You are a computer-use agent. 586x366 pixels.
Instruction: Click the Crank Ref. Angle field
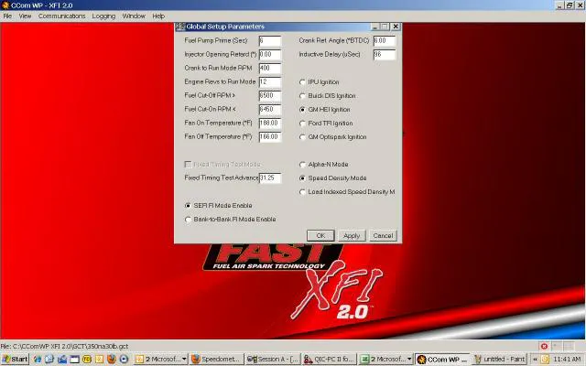click(384, 41)
